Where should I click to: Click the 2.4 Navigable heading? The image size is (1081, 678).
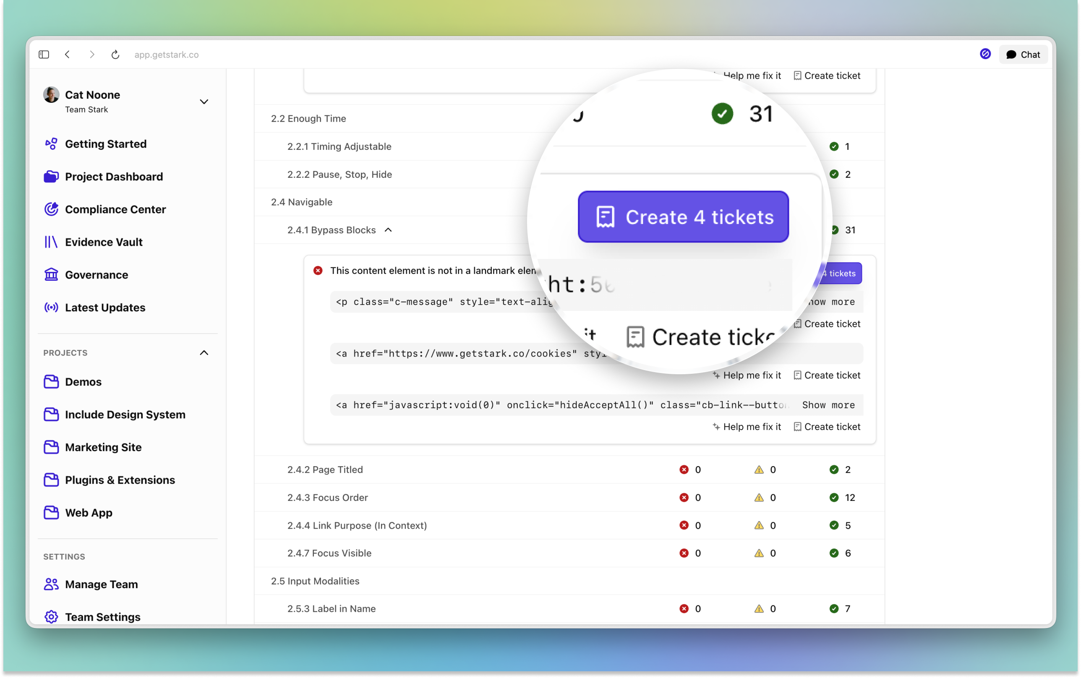tap(301, 202)
